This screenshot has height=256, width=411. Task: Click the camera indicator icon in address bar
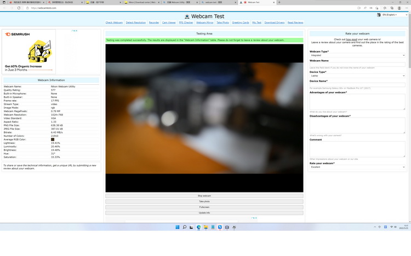pyautogui.click(x=359, y=8)
